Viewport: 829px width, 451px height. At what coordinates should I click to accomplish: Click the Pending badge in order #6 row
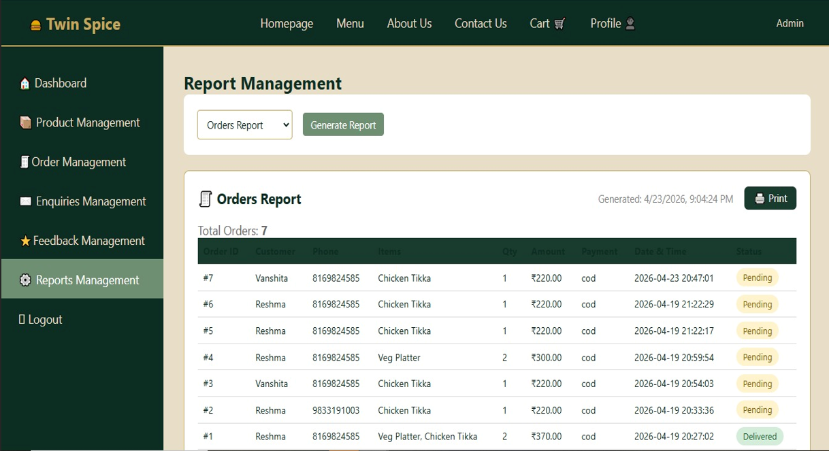(757, 304)
